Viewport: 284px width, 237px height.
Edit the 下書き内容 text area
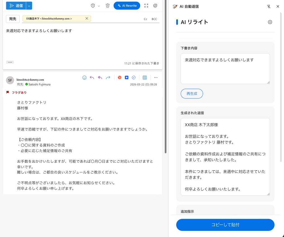pyautogui.click(x=225, y=69)
